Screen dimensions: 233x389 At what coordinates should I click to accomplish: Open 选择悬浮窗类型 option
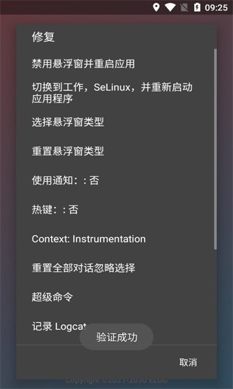coord(115,122)
